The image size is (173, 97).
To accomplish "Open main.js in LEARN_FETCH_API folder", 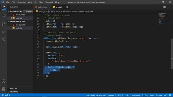I will [x=20, y=28].
